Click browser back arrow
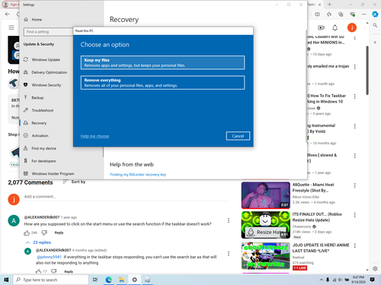This screenshot has height=285, width=381. tap(8, 14)
